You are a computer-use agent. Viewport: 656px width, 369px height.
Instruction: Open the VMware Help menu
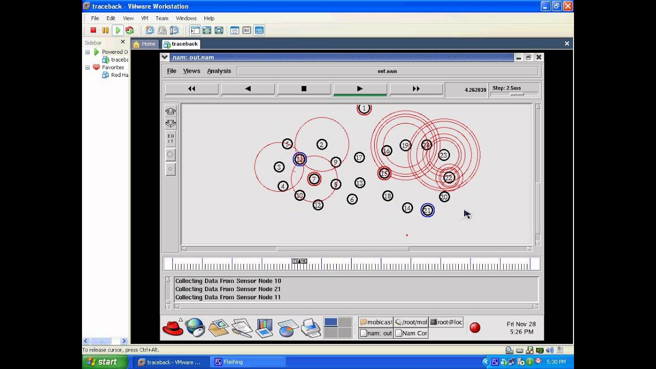(209, 18)
